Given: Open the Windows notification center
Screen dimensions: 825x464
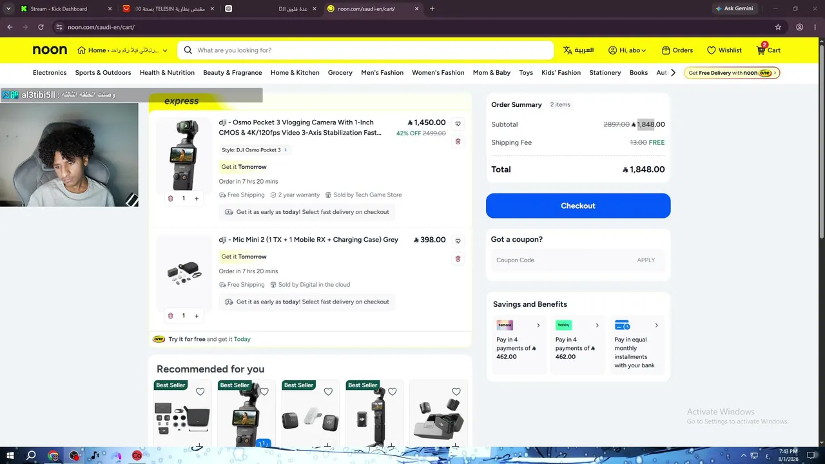Looking at the screenshot, I should coord(811,456).
